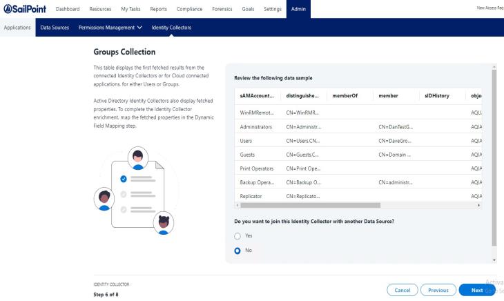Open the Dashboard menu item
The width and height of the screenshot is (504, 301).
pos(68,9)
